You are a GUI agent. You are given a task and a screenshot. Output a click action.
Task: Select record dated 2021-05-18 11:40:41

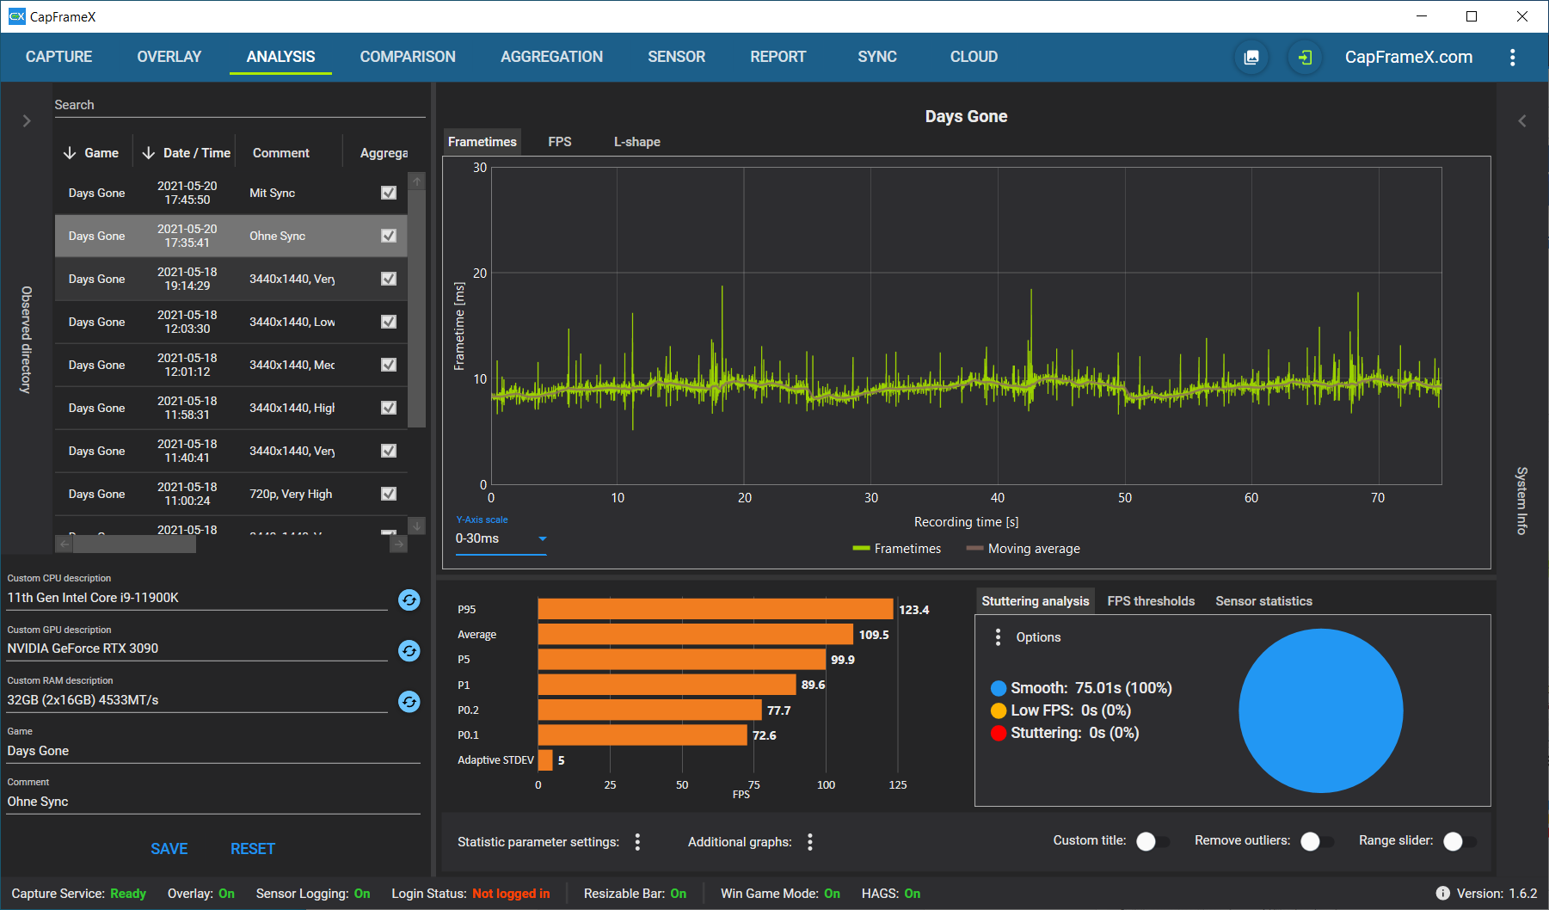point(231,451)
